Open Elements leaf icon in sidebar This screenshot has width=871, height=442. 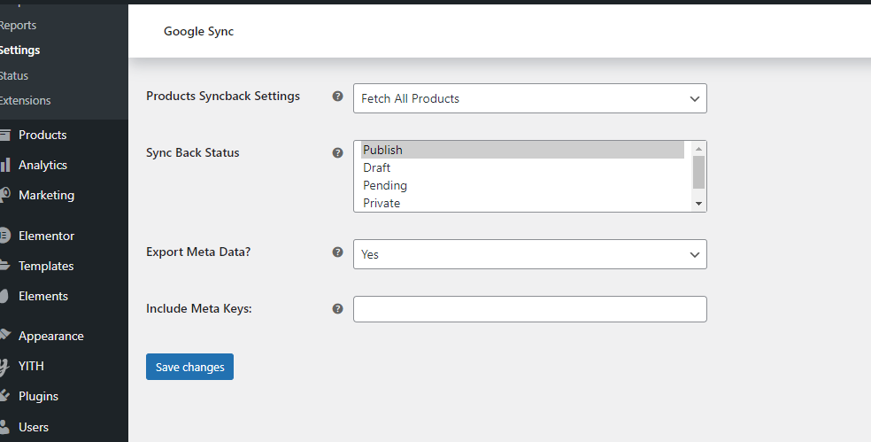click(x=4, y=296)
